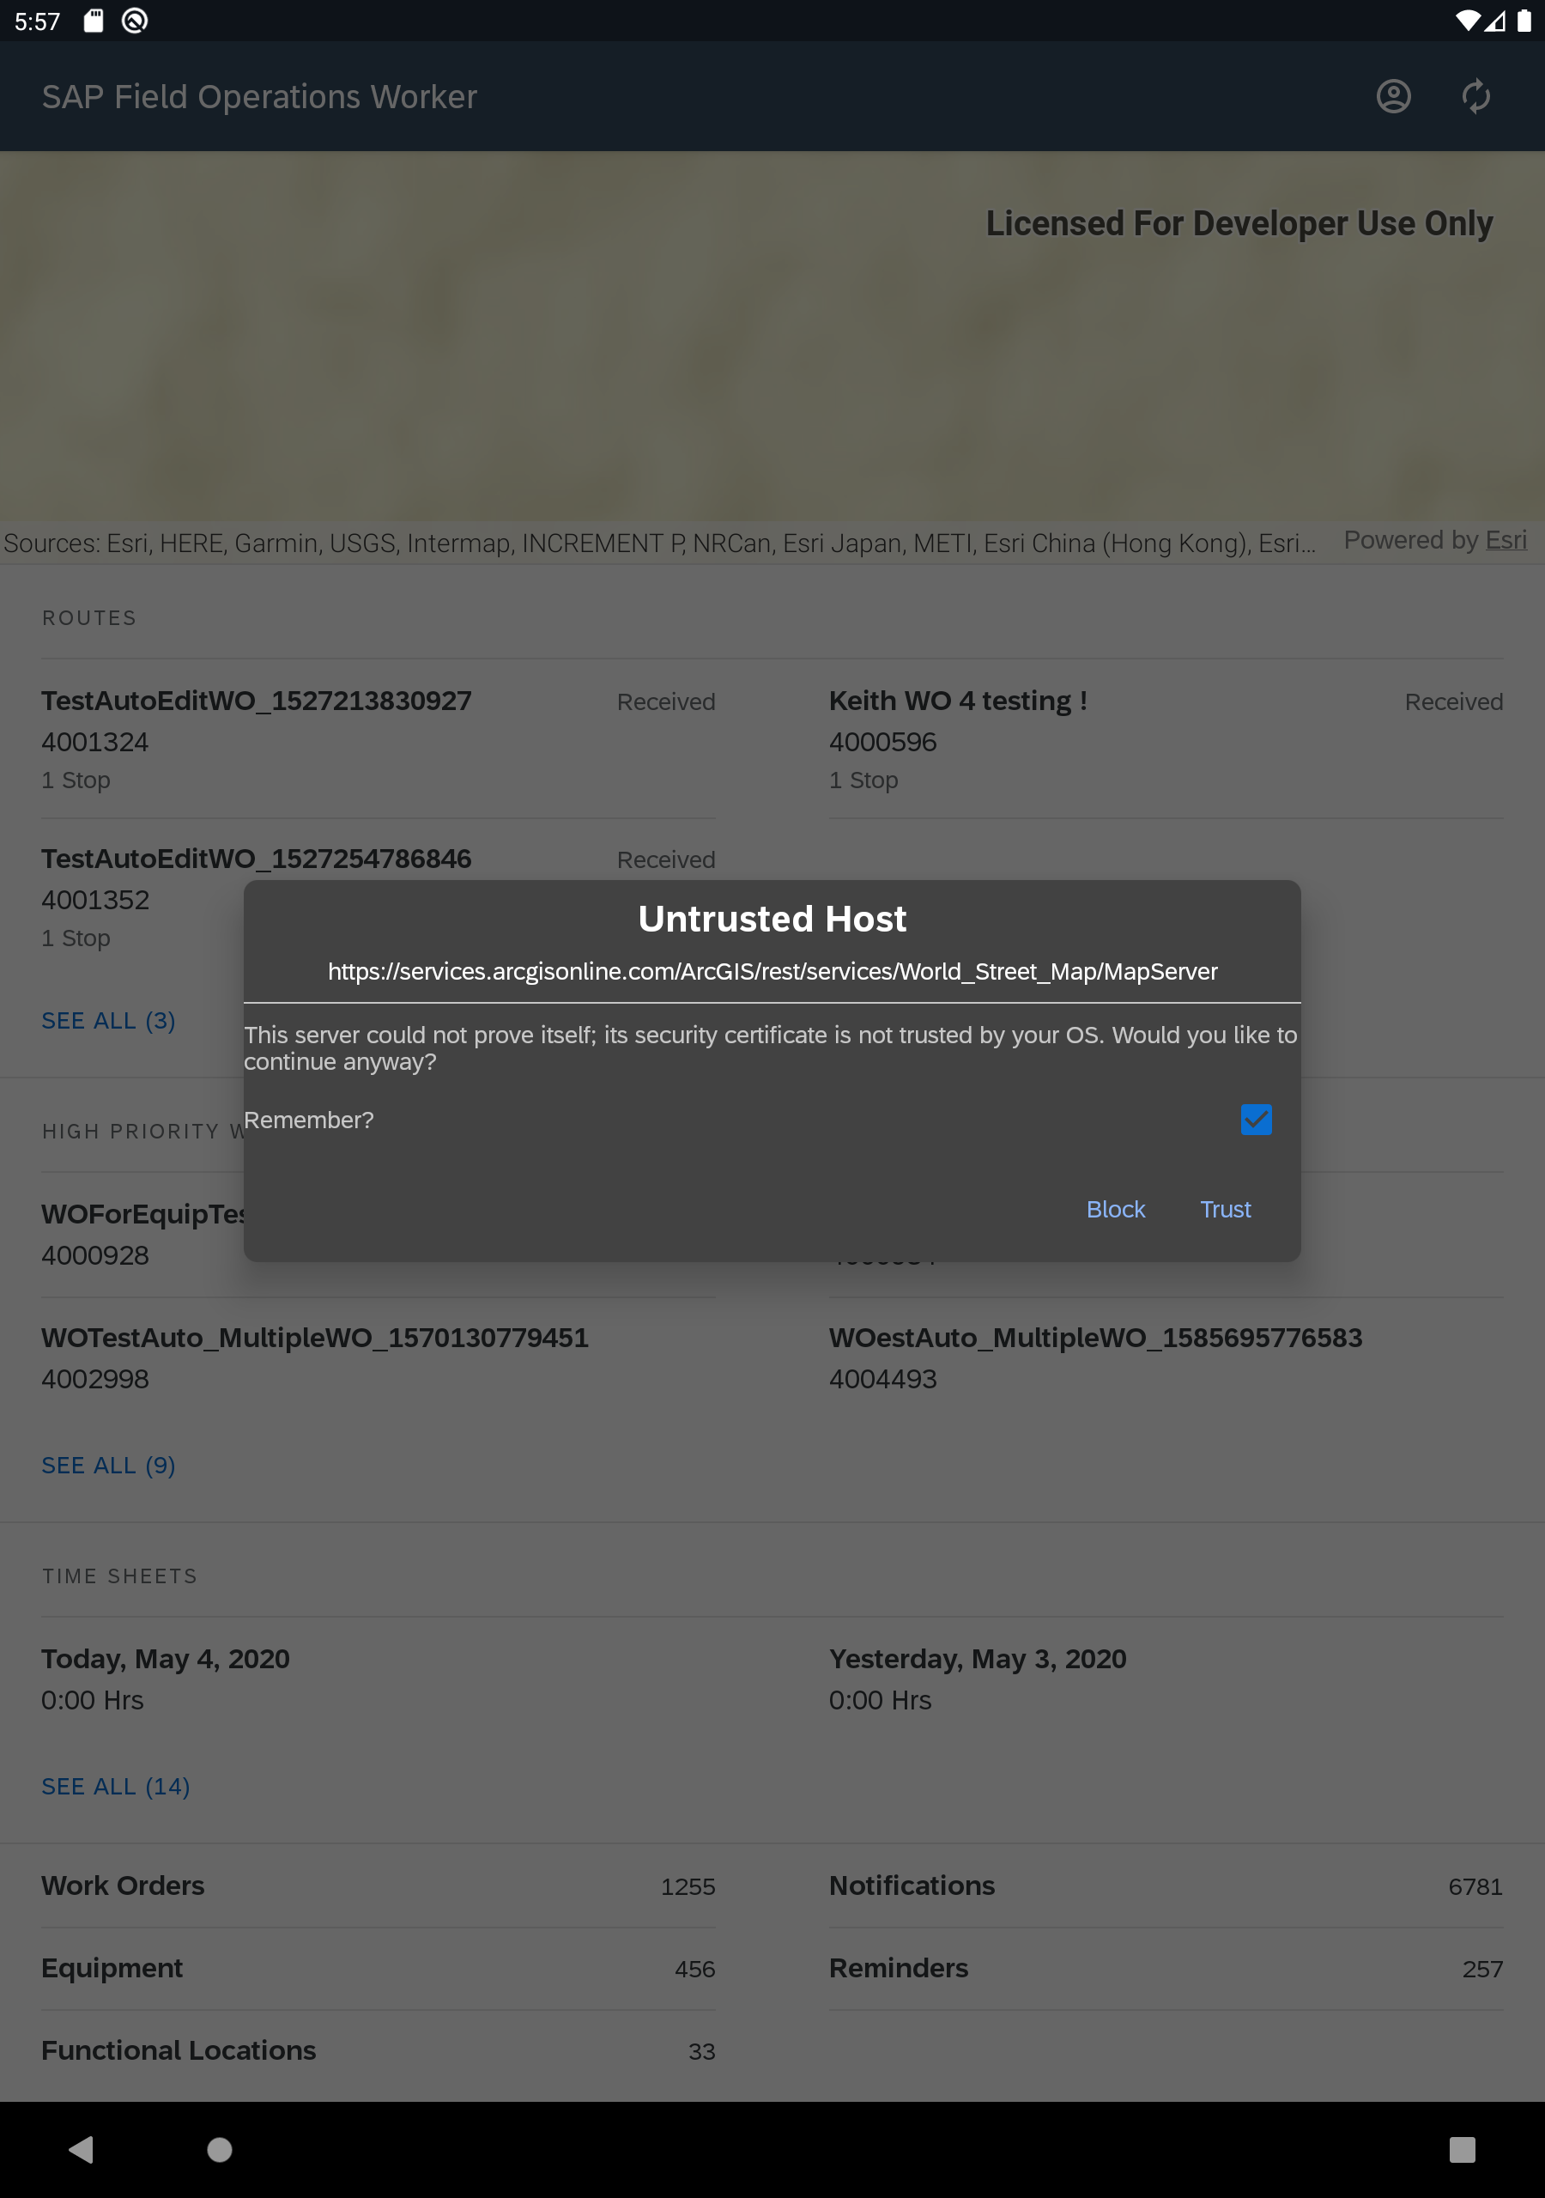Tap the ROUTES section header

coord(89,617)
